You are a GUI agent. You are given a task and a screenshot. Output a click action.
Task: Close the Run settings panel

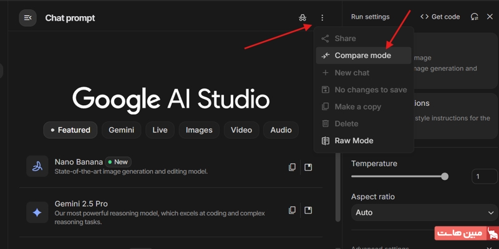(490, 17)
